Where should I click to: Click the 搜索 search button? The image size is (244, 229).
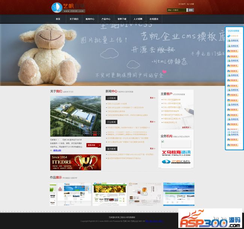tap(191, 10)
